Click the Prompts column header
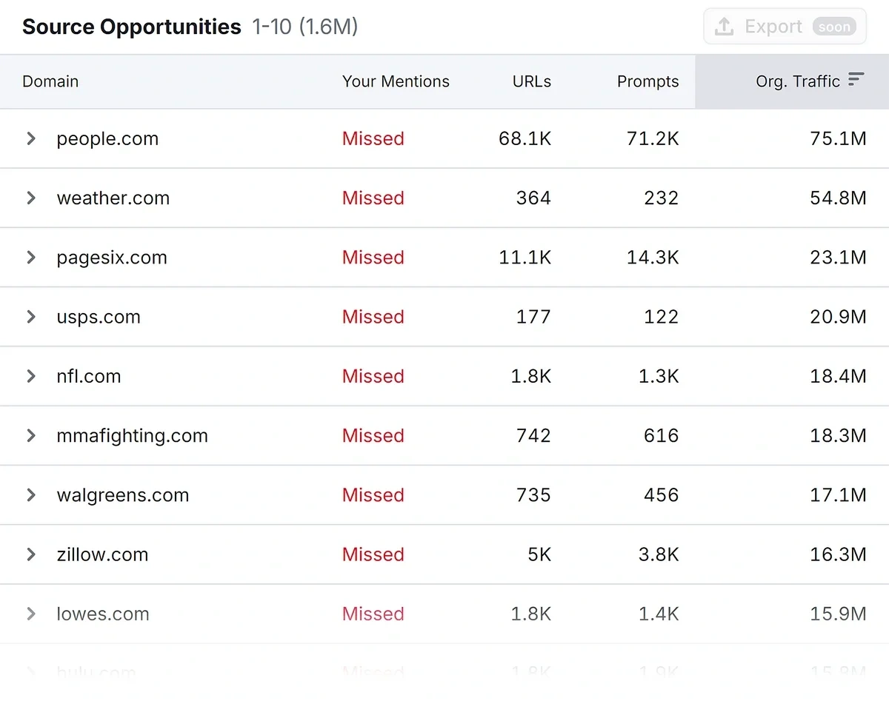This screenshot has width=889, height=701. pyautogui.click(x=647, y=81)
